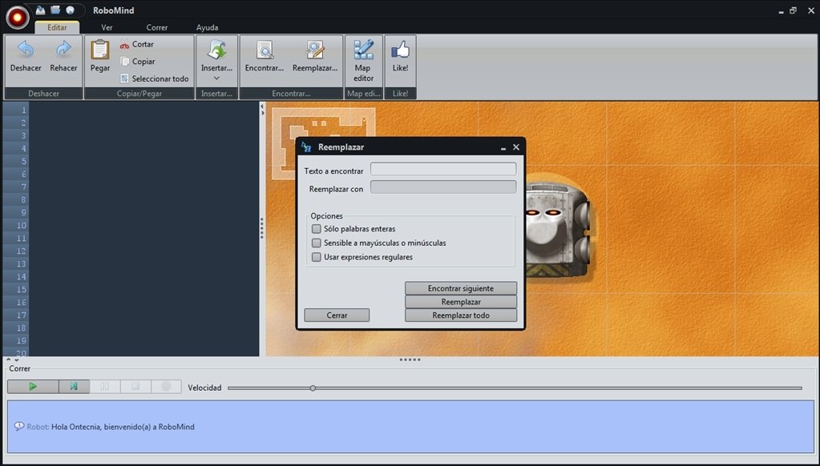This screenshot has height=466, width=820.
Task: Click the robot greeting message text
Action: (x=123, y=427)
